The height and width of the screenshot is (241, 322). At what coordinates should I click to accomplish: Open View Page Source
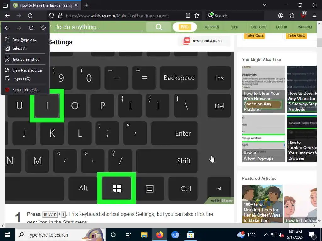(x=25, y=70)
